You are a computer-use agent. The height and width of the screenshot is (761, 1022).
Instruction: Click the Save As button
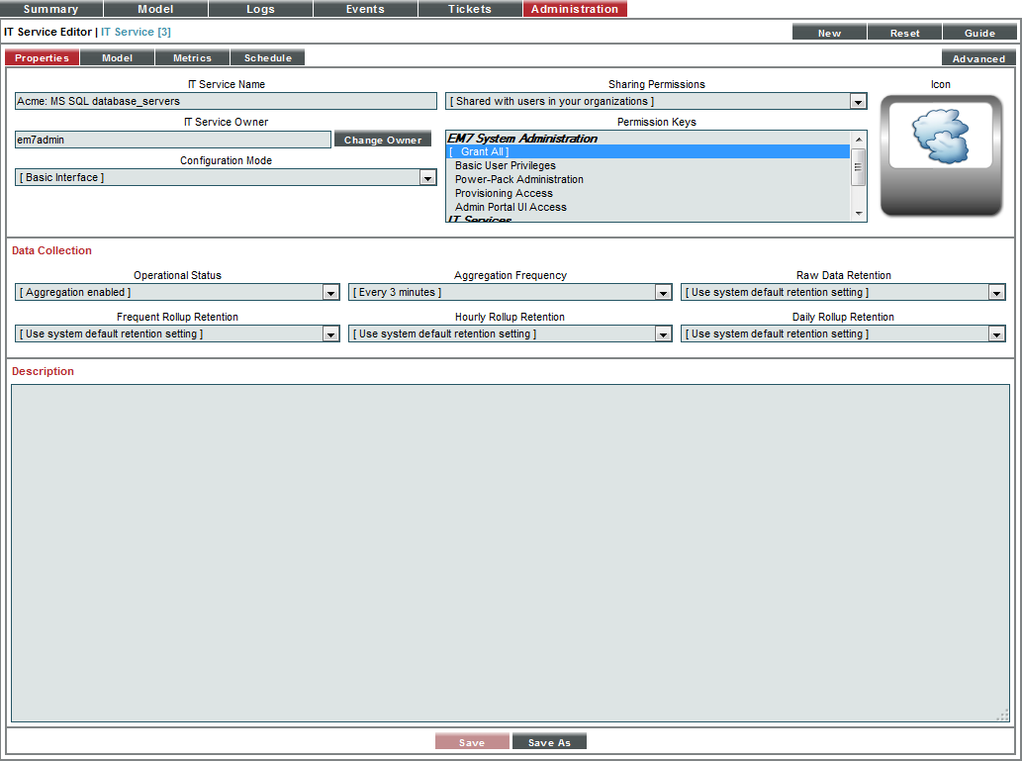(549, 740)
